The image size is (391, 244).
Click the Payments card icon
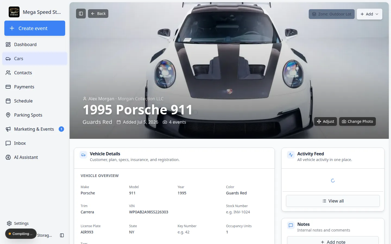(x=8, y=87)
